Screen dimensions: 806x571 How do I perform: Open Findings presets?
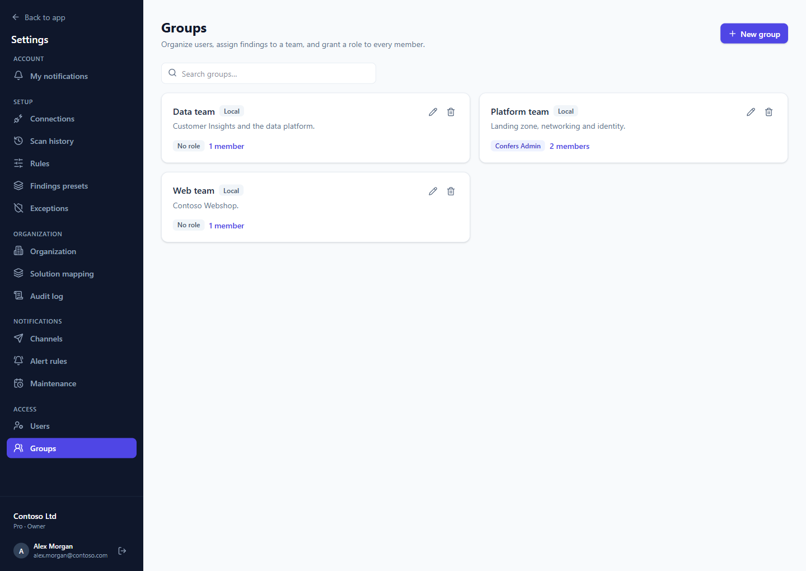coord(72,186)
